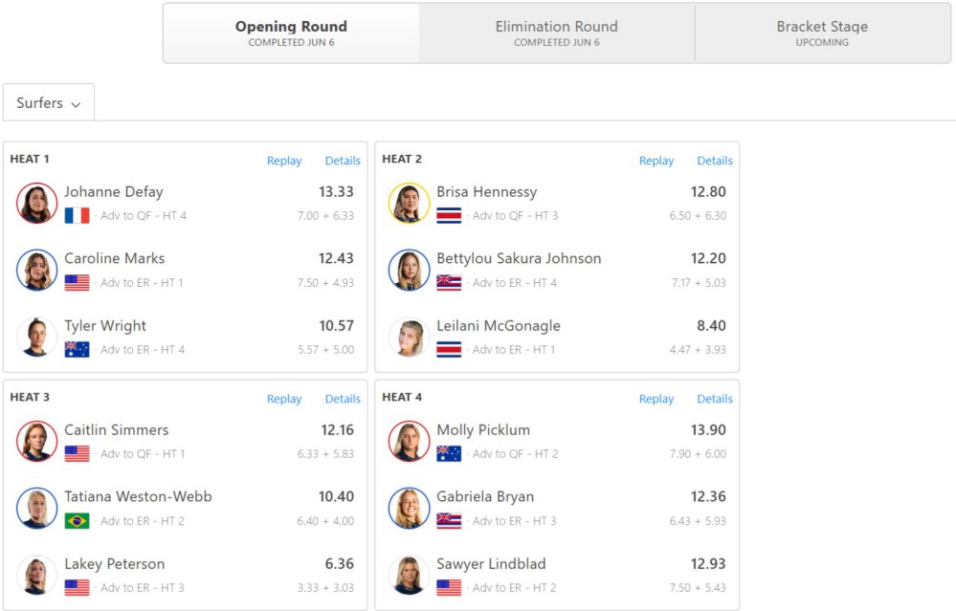This screenshot has width=956, height=611.
Task: Click Molly Picklum's avatar photo
Action: click(x=409, y=441)
